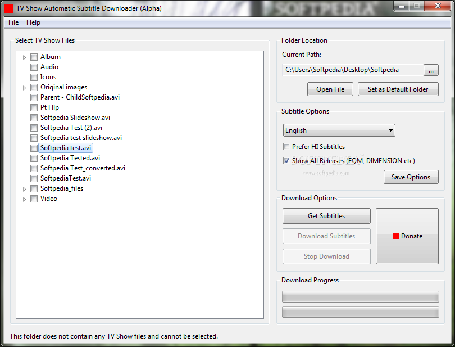Select Parent - ChildSoftpedia.avi file name

coord(80,97)
